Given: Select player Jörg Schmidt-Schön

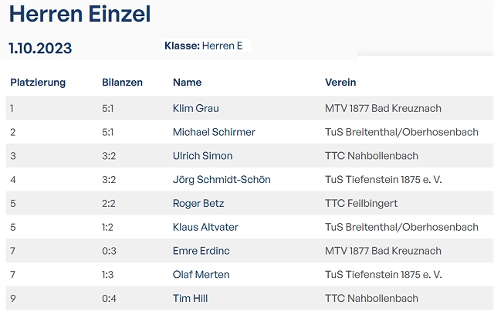Looking at the screenshot, I should click(222, 180).
